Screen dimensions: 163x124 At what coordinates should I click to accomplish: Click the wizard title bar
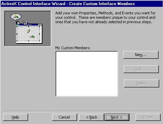(81, 4)
